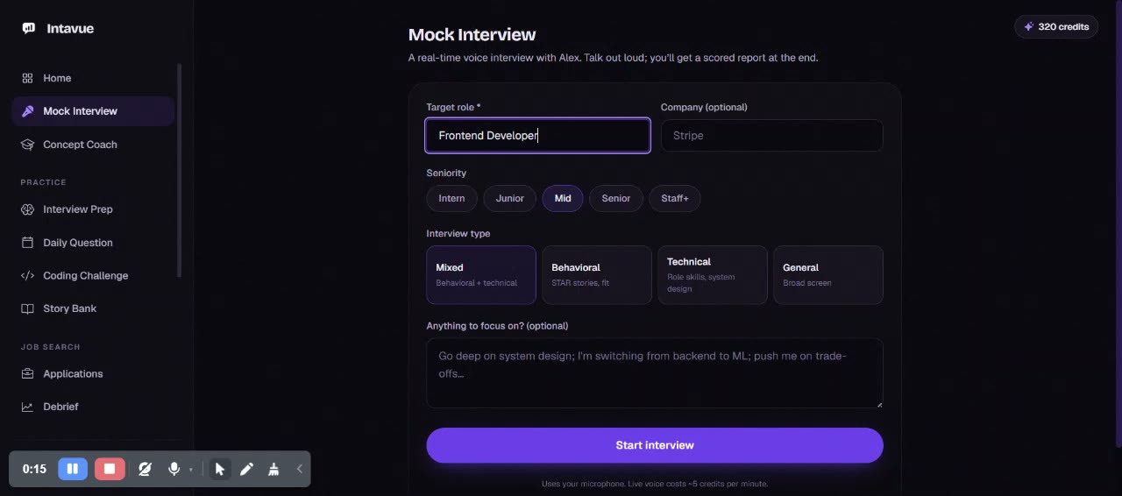Viewport: 1122px width, 496px height.
Task: Open the 320 credits badge
Action: point(1056,27)
